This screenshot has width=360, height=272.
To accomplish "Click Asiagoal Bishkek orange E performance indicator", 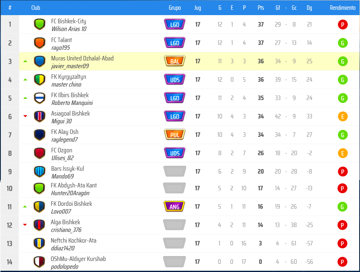I will tap(342, 116).
